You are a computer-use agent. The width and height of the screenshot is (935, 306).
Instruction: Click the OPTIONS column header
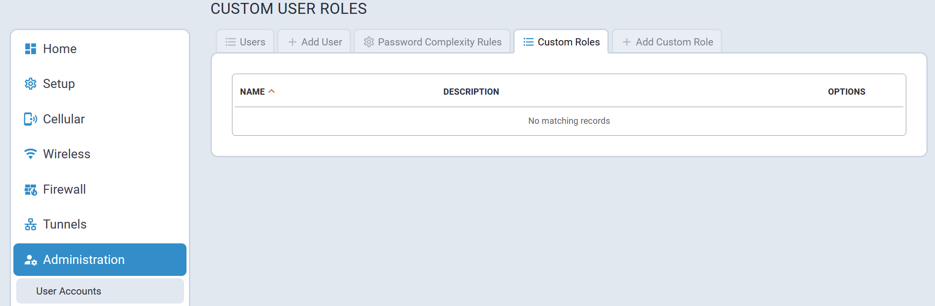click(846, 92)
